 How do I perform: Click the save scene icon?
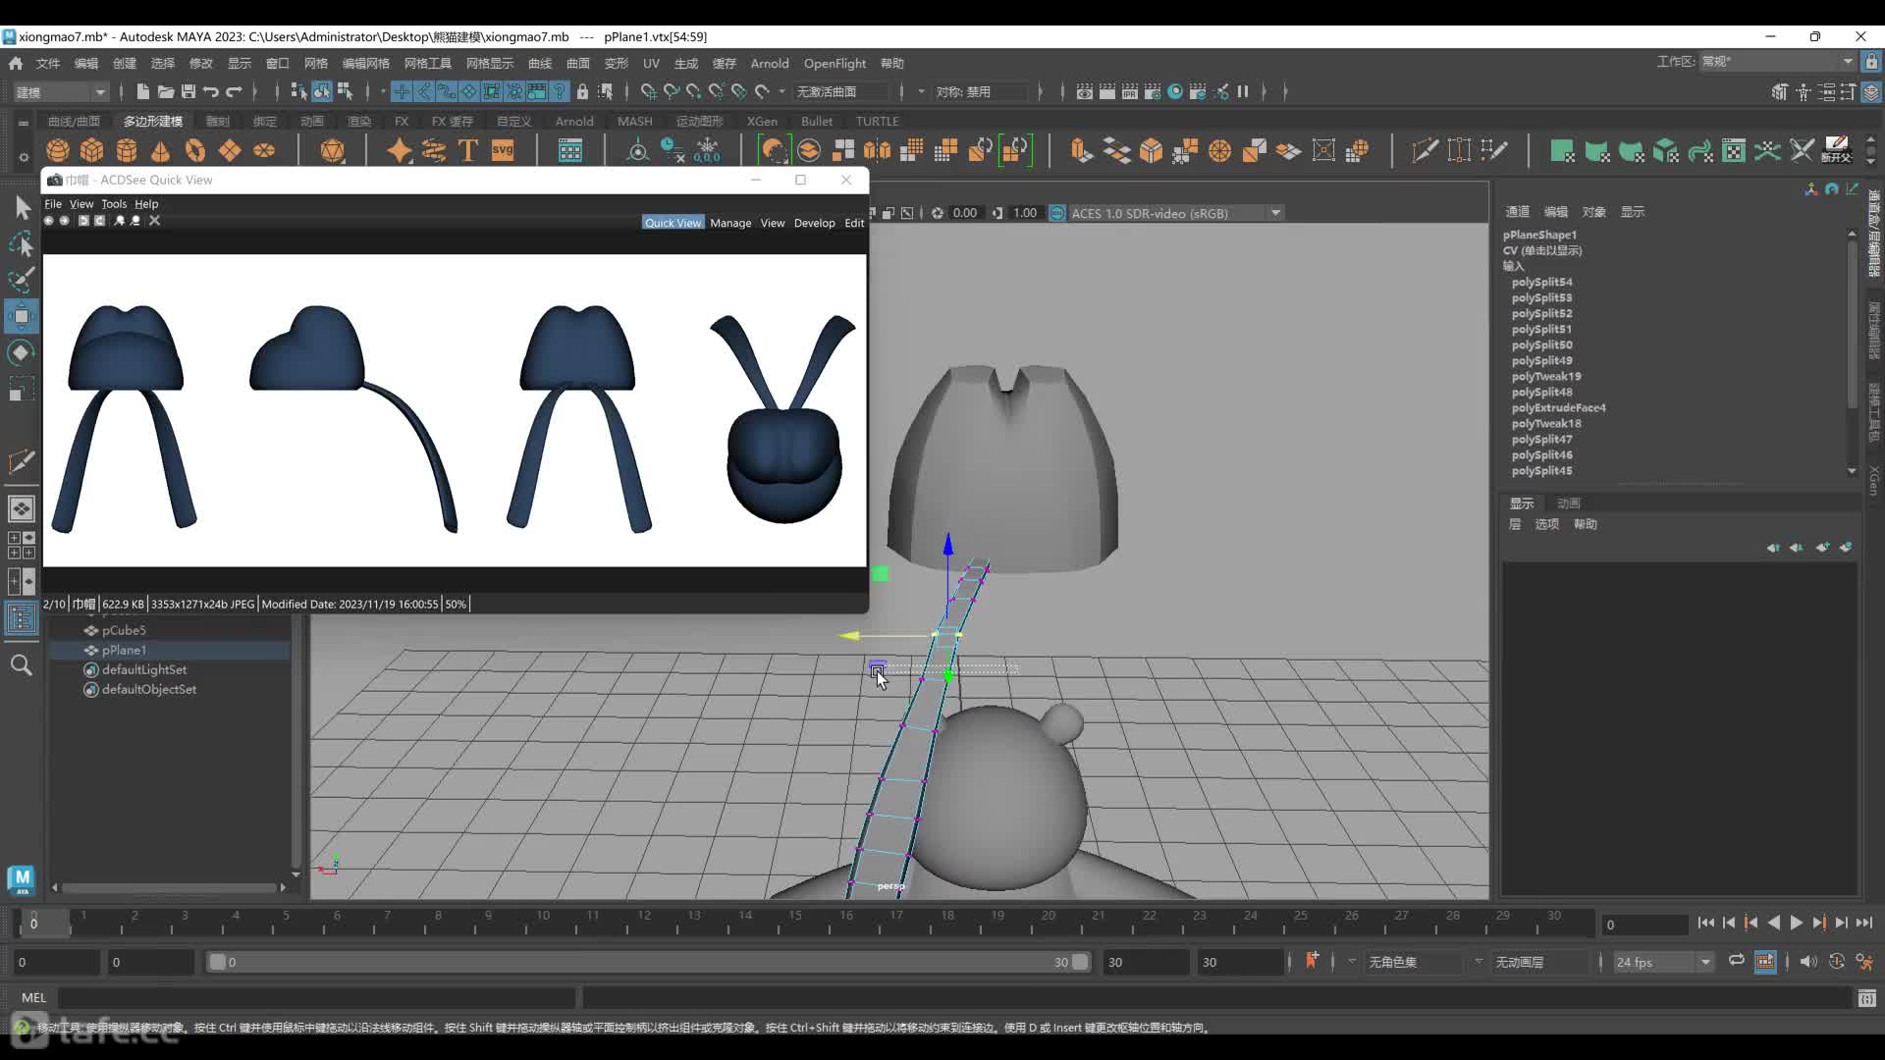pyautogui.click(x=188, y=91)
